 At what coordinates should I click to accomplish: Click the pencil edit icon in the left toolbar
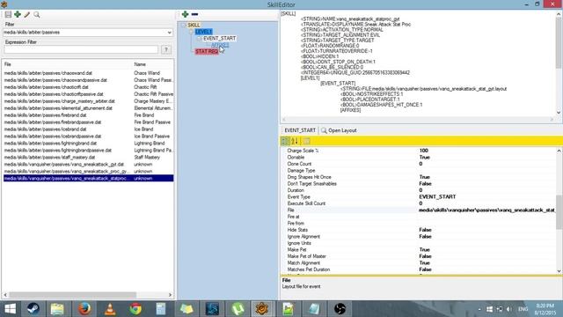(x=27, y=14)
